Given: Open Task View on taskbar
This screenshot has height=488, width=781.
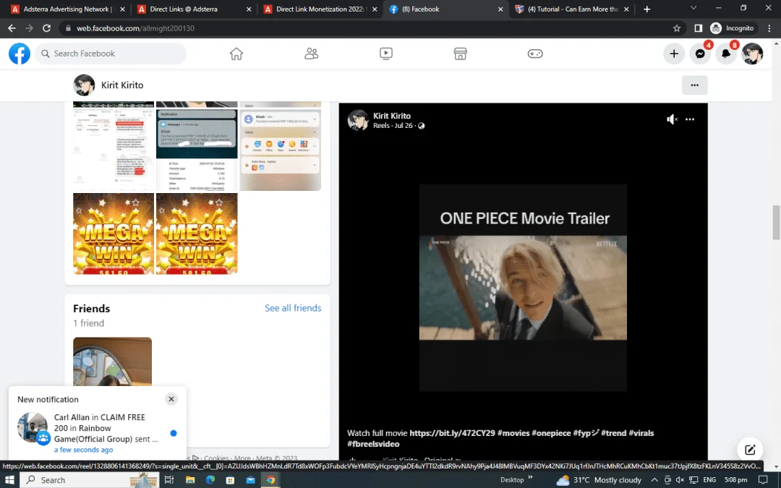Looking at the screenshot, I should coord(168,480).
